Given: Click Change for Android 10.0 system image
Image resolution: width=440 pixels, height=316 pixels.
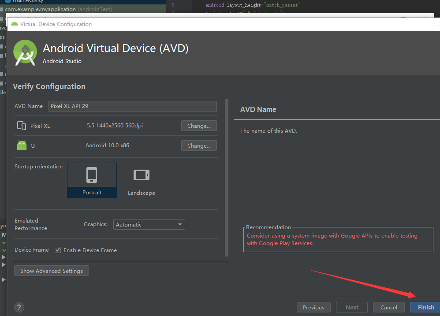Looking at the screenshot, I should 199,146.
